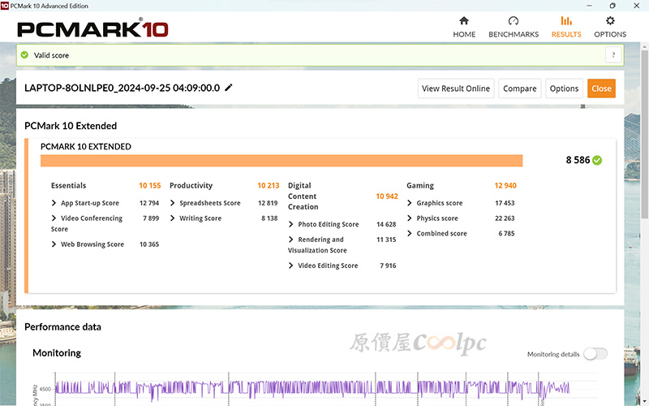Click Digital Content Creation score 10 942
The height and width of the screenshot is (406, 649).
[387, 197]
